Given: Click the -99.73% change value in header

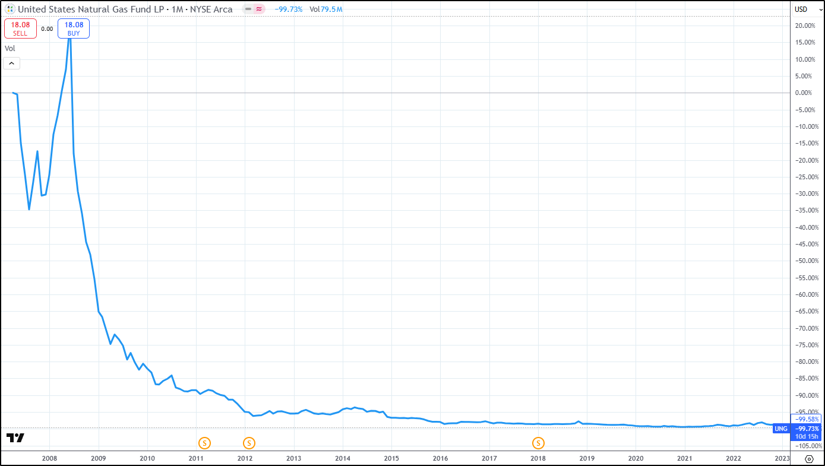Looking at the screenshot, I should (x=289, y=9).
